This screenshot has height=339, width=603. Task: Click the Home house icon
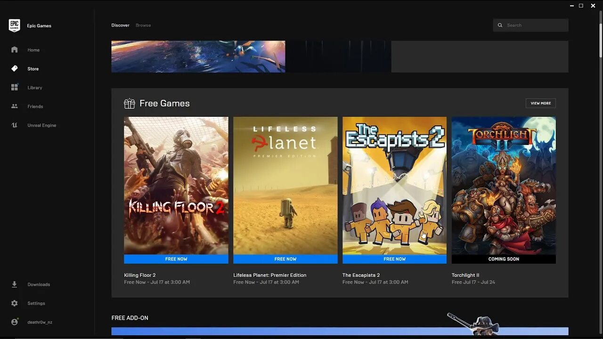point(15,49)
